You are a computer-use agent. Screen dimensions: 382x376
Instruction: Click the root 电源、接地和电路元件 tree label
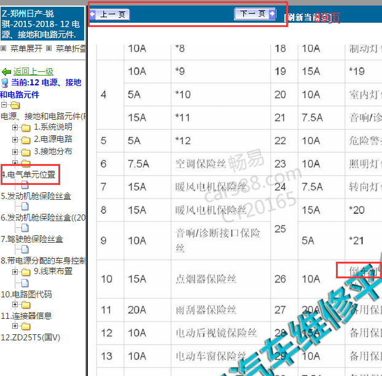43,116
